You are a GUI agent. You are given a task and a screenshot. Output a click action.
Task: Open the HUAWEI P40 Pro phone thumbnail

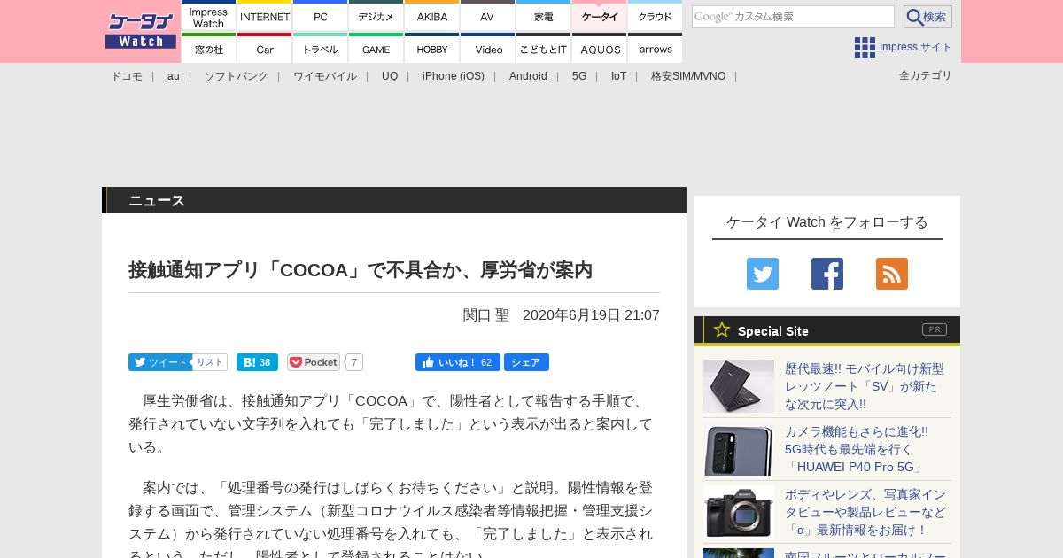tap(739, 449)
